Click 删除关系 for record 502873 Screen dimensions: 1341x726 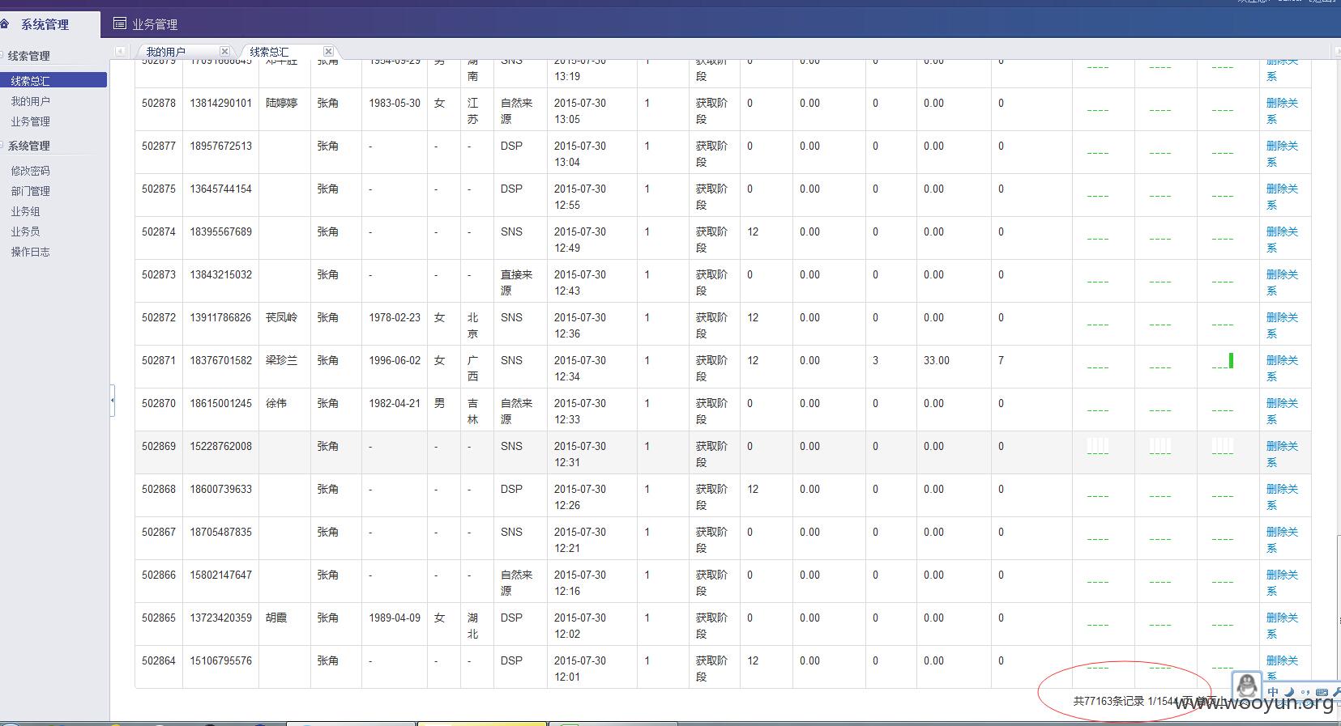click(1282, 282)
